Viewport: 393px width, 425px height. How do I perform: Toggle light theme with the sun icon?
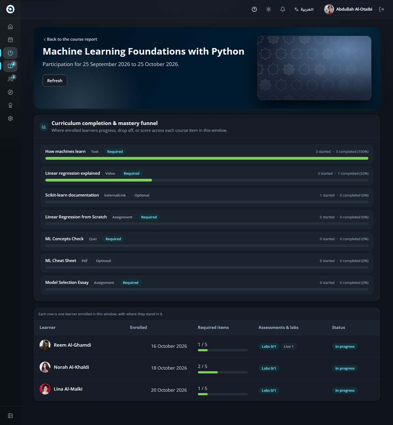tap(269, 9)
